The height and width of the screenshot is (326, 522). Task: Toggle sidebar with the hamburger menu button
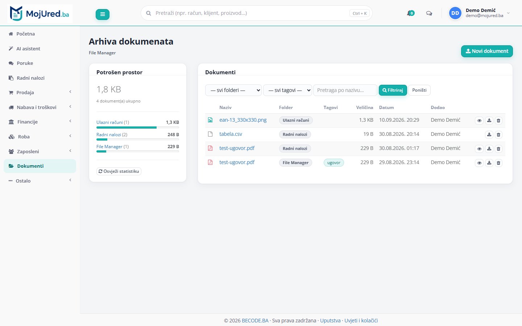pos(103,14)
